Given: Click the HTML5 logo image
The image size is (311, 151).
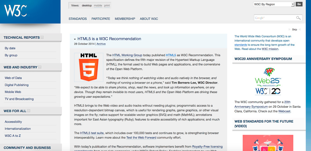Looking at the screenshot, I should pos(89,67).
